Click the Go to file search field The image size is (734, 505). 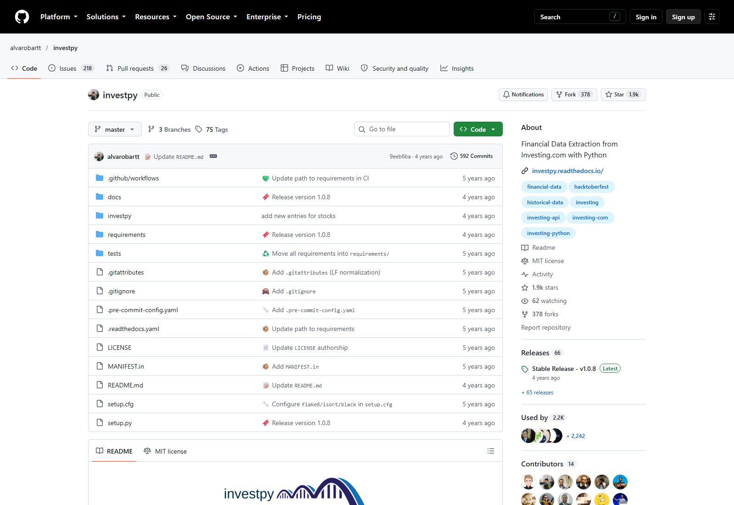[402, 129]
